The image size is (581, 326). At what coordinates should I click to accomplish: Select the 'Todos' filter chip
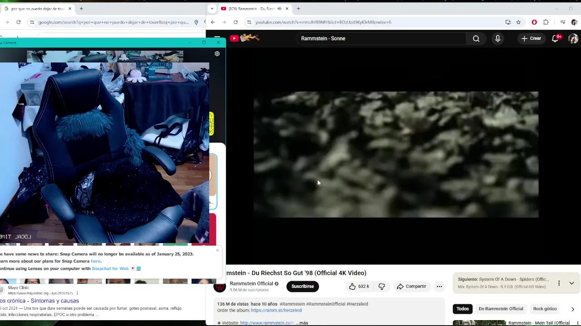click(463, 309)
